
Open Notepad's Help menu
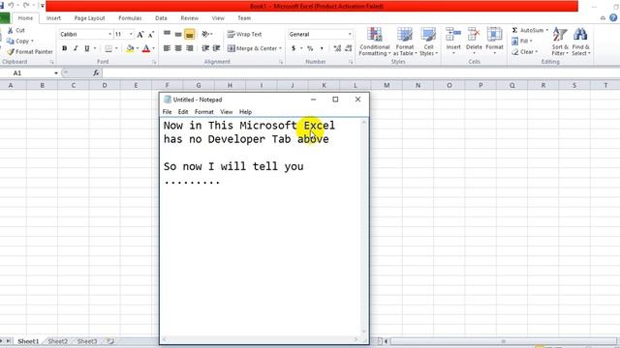(245, 112)
